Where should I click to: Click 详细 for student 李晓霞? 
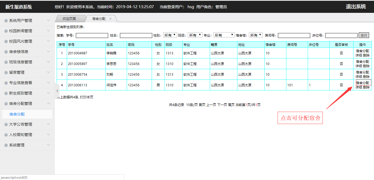(359, 55)
